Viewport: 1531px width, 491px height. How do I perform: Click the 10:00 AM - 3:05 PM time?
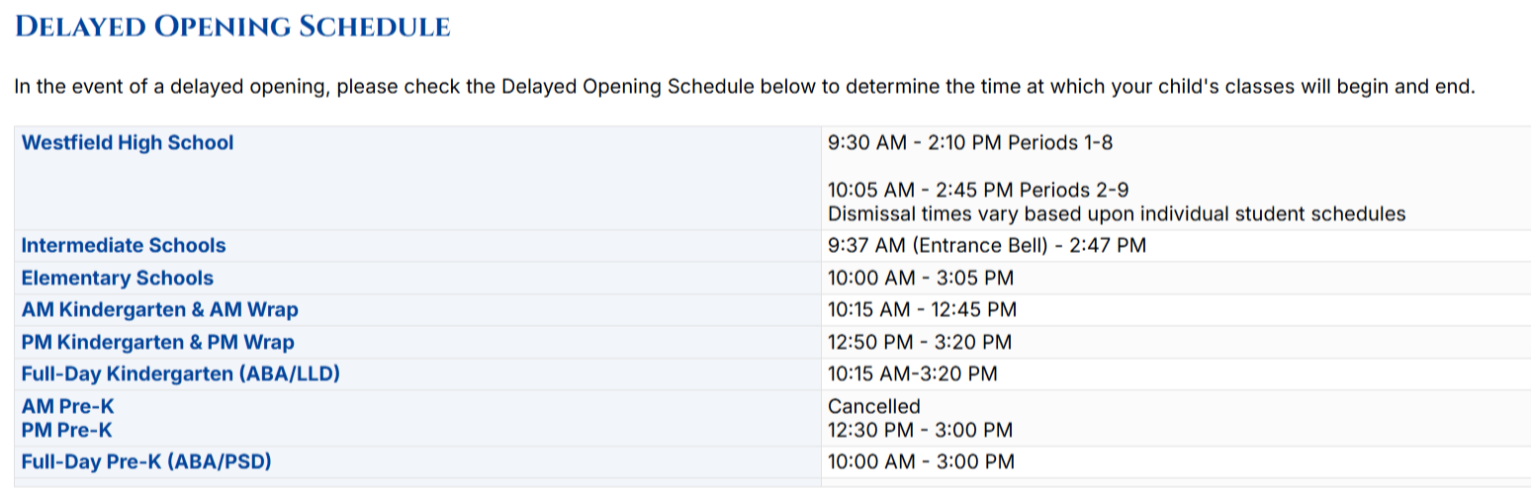(x=920, y=278)
